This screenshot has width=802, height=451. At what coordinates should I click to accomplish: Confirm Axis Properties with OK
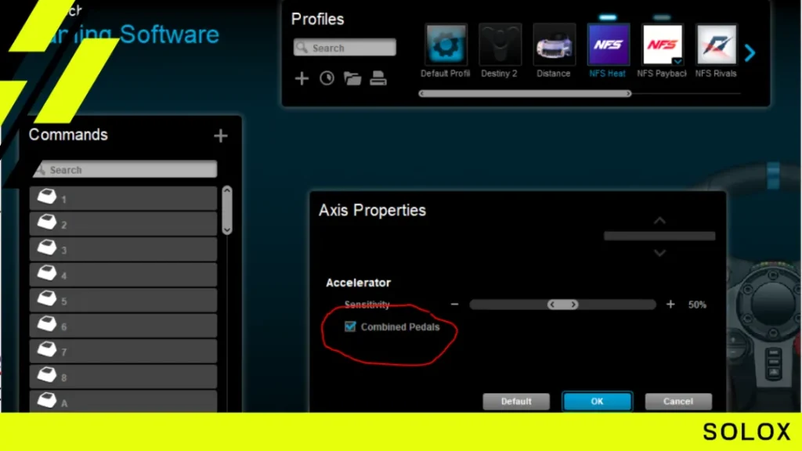coord(597,402)
